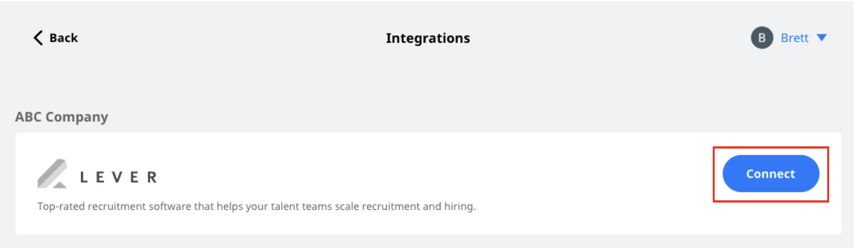
Task: Click the Lever recruitment software description text
Action: point(256,206)
